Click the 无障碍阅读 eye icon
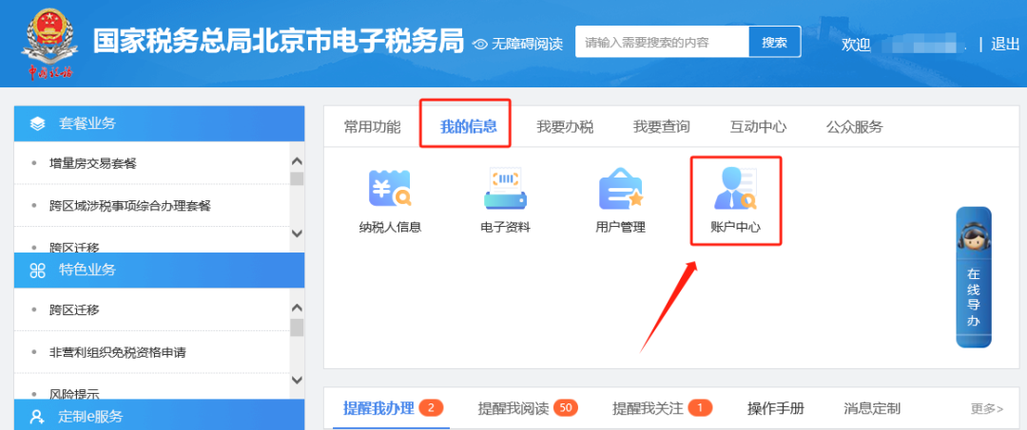This screenshot has height=430, width=1027. [x=481, y=44]
